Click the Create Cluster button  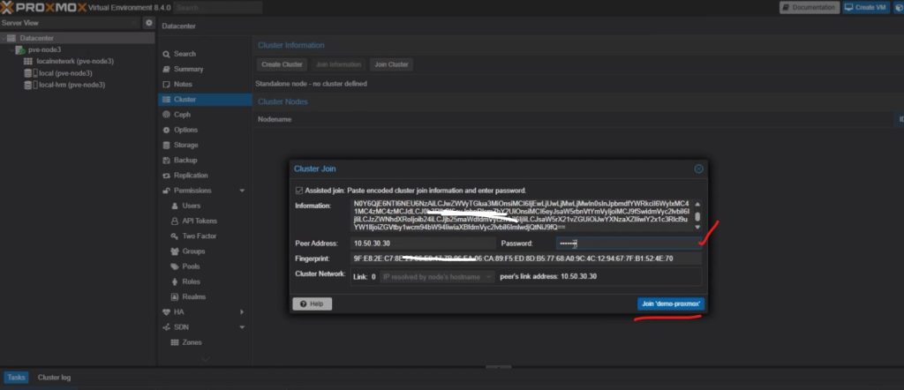point(282,64)
